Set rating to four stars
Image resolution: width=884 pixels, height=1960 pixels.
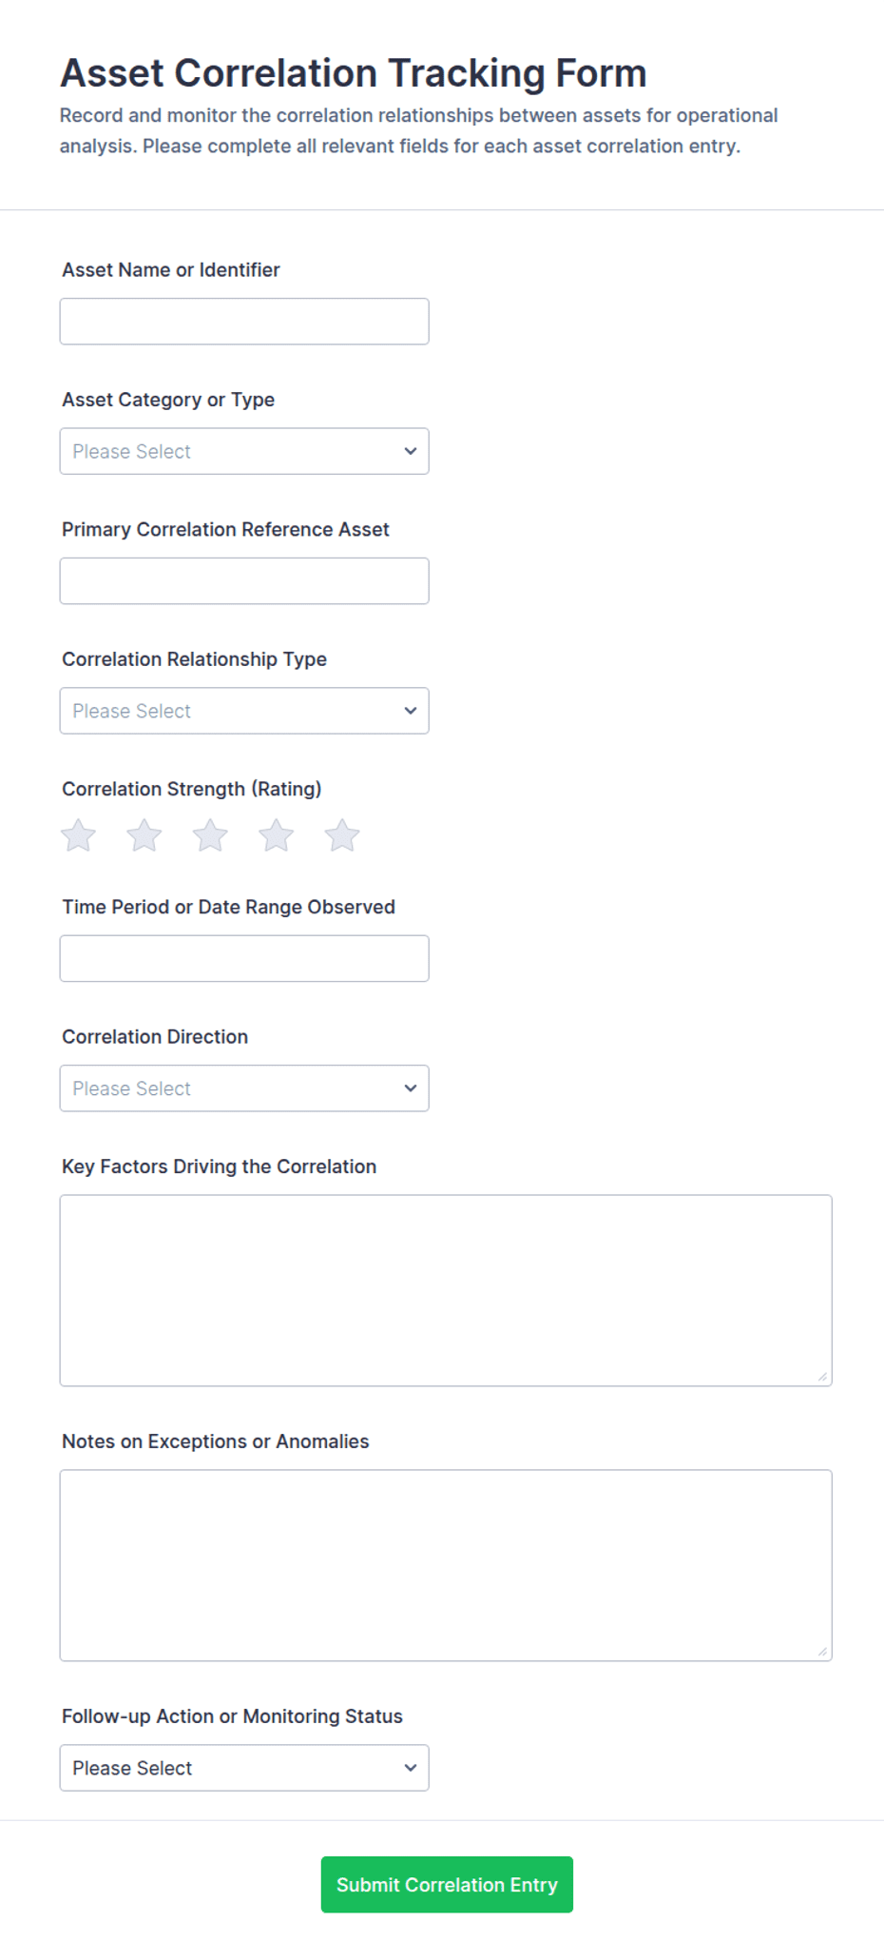coord(277,836)
